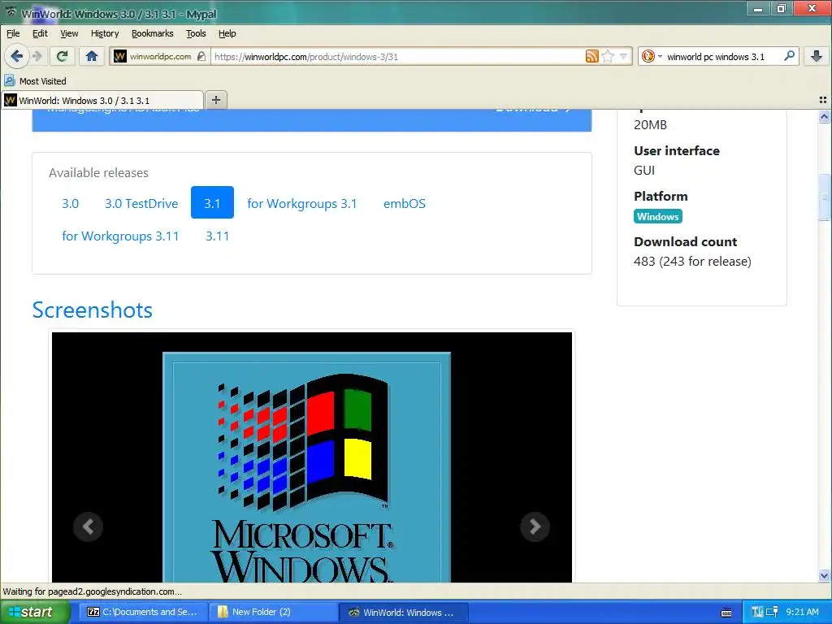Open the History menu

[105, 33]
